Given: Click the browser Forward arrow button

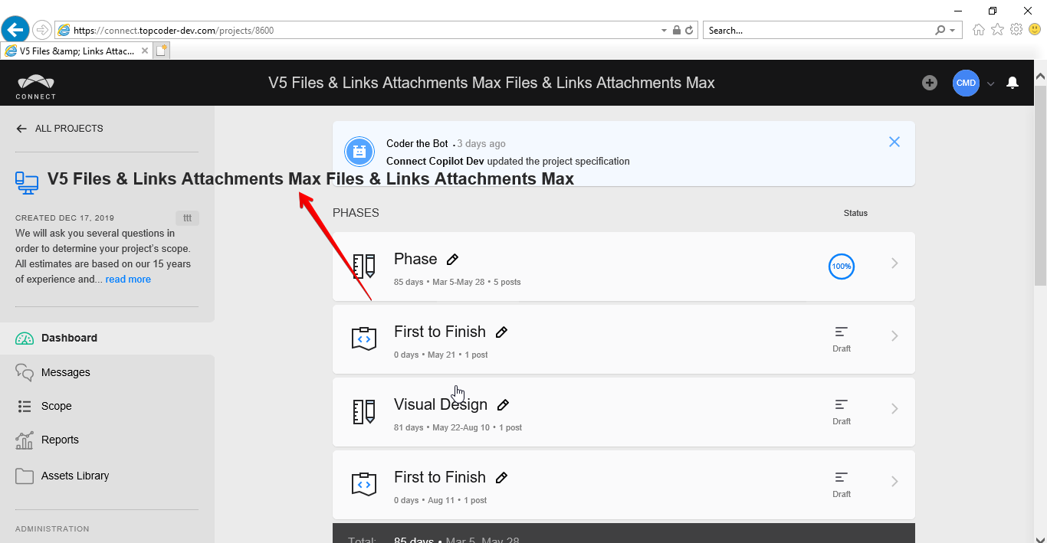Looking at the screenshot, I should [x=42, y=30].
